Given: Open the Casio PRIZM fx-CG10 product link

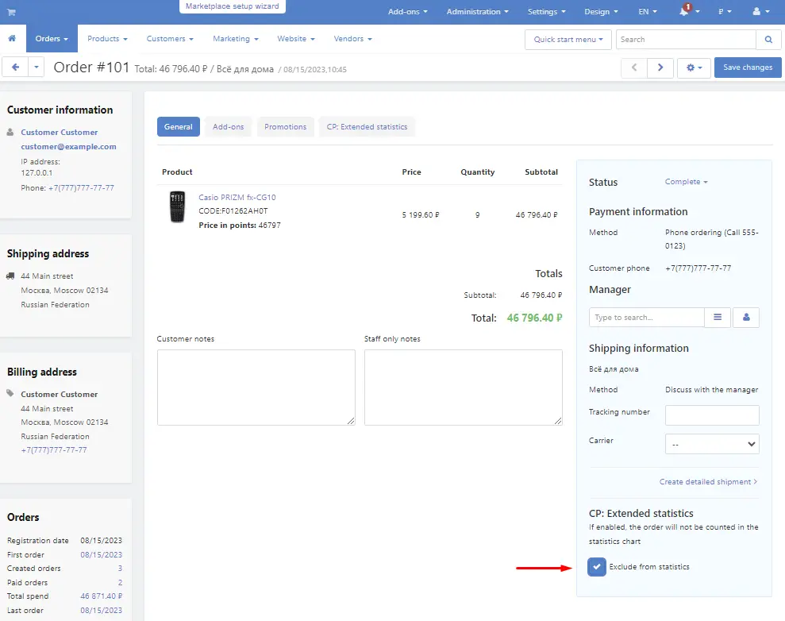Looking at the screenshot, I should click(237, 197).
